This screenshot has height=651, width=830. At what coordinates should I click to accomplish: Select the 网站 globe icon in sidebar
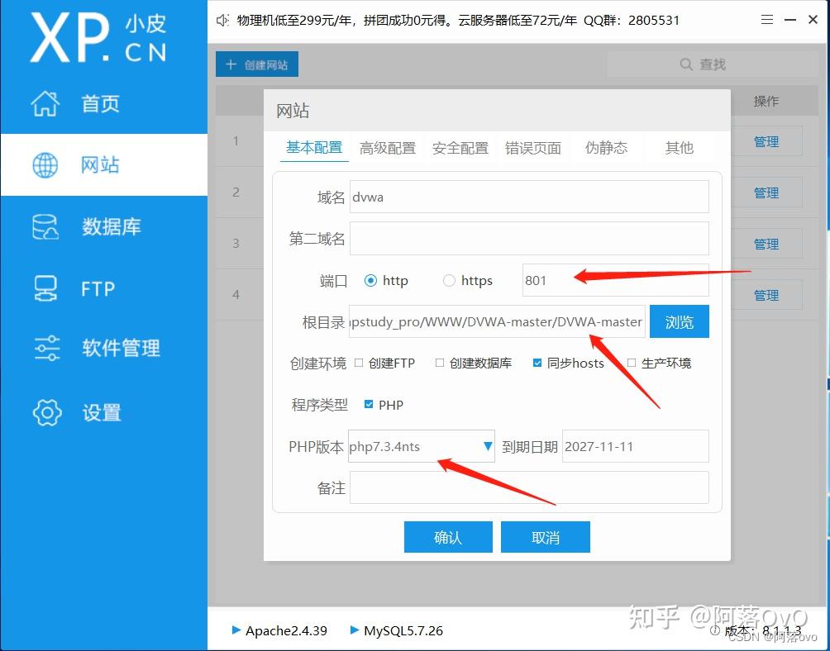point(45,165)
